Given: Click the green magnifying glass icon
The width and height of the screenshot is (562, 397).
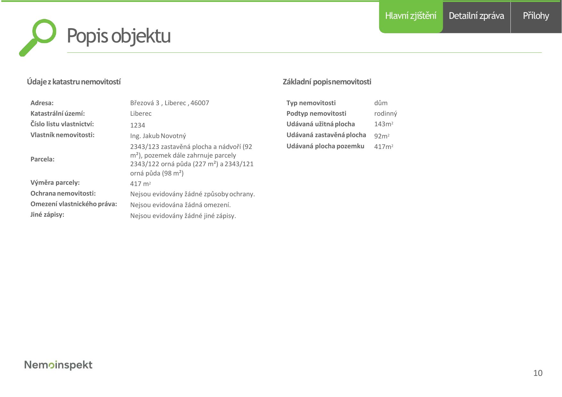Looking at the screenshot, I should pos(38,37).
